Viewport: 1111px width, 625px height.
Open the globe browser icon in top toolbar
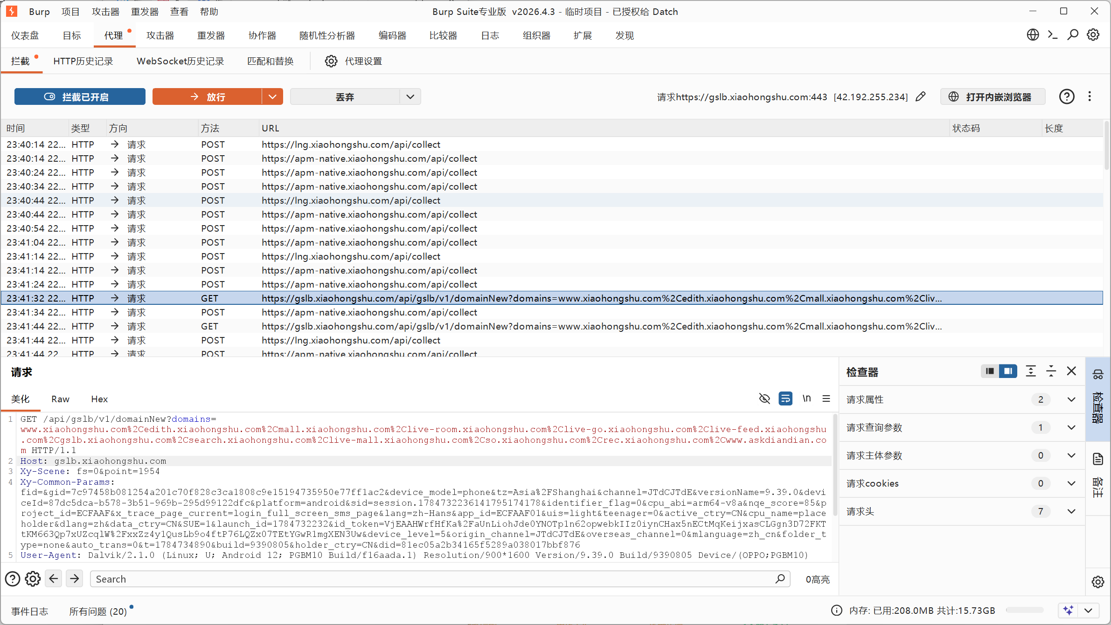(1033, 35)
